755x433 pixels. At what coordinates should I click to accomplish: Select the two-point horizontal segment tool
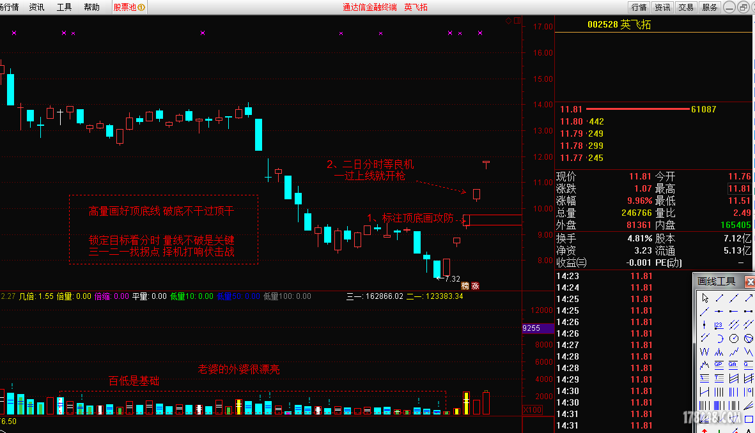[749, 311]
